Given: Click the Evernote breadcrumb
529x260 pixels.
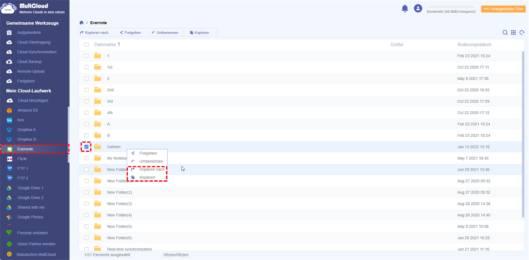Looking at the screenshot, I should [98, 23].
